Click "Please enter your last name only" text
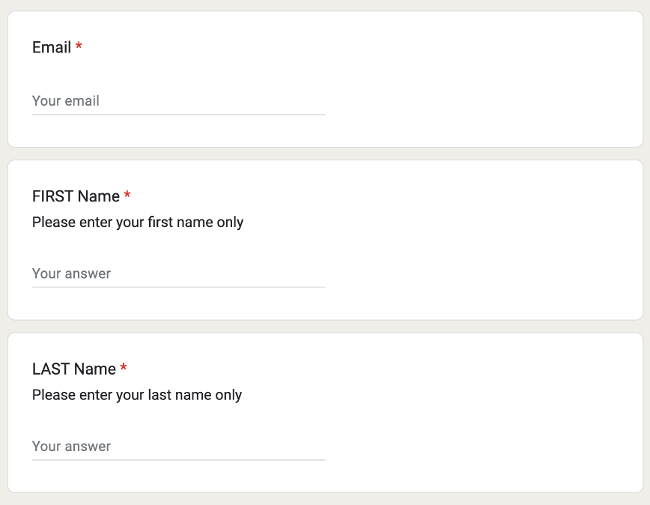Image resolution: width=650 pixels, height=505 pixels. pyautogui.click(x=137, y=395)
